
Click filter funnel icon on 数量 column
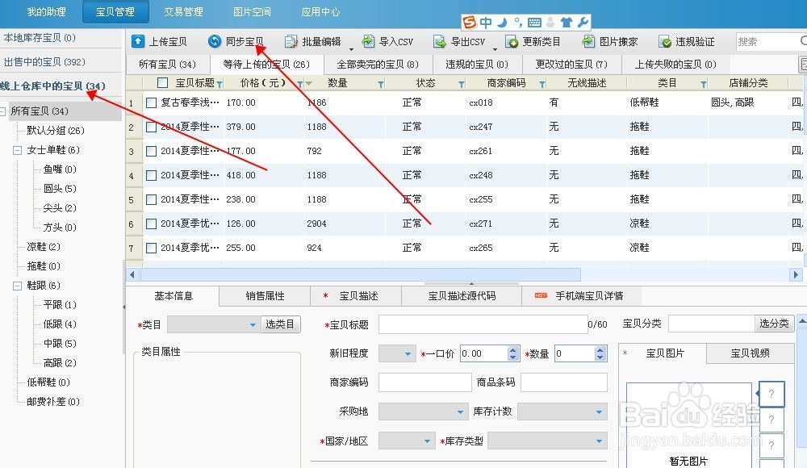tap(381, 84)
